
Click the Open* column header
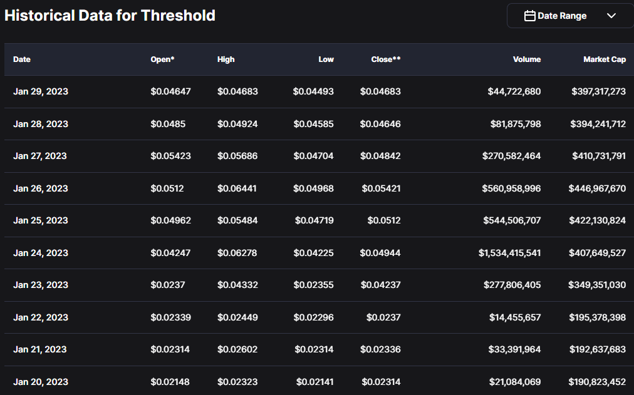tap(162, 59)
